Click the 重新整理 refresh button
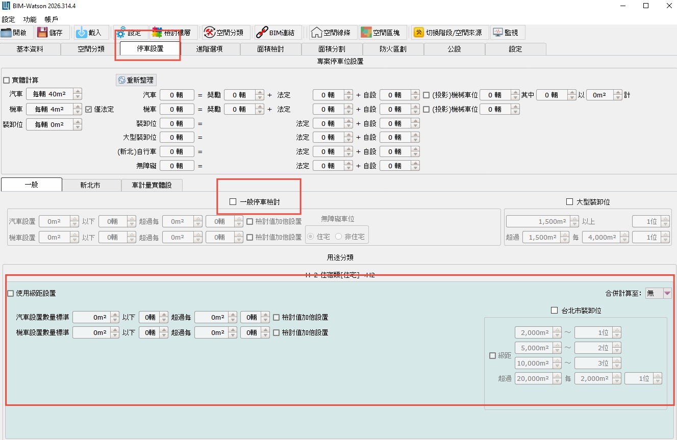677x440 pixels. 136,80
